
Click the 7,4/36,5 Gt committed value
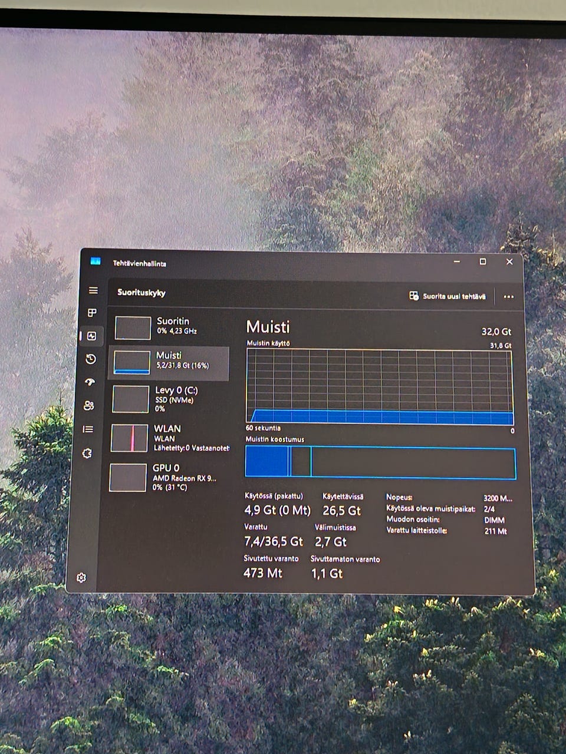(274, 541)
